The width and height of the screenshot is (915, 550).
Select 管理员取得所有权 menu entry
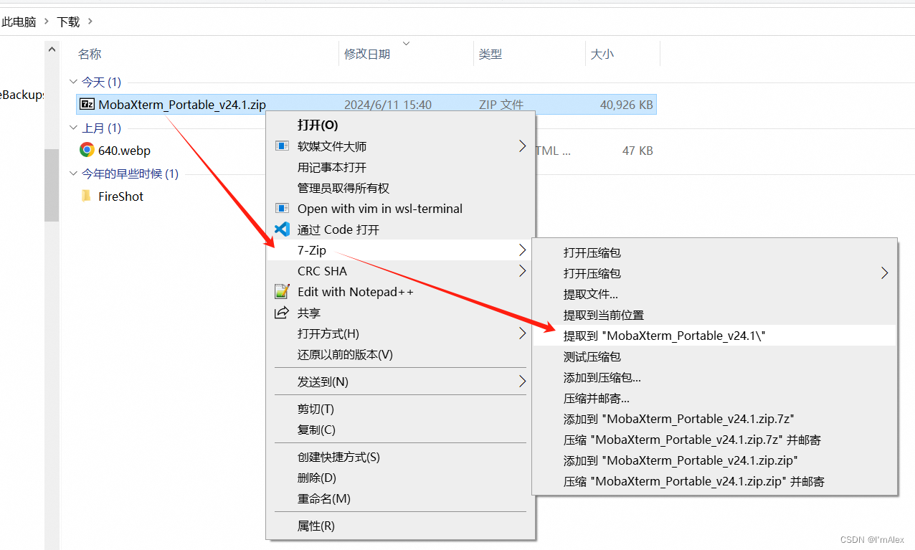(343, 188)
